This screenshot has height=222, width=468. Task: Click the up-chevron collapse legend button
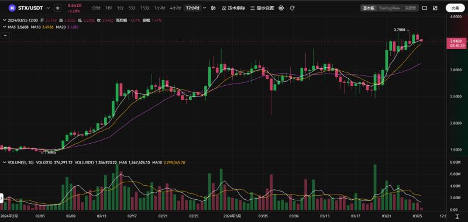5,36
